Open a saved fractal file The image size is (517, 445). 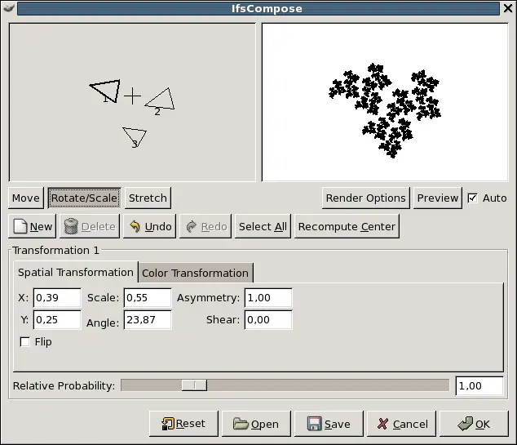[x=255, y=424]
